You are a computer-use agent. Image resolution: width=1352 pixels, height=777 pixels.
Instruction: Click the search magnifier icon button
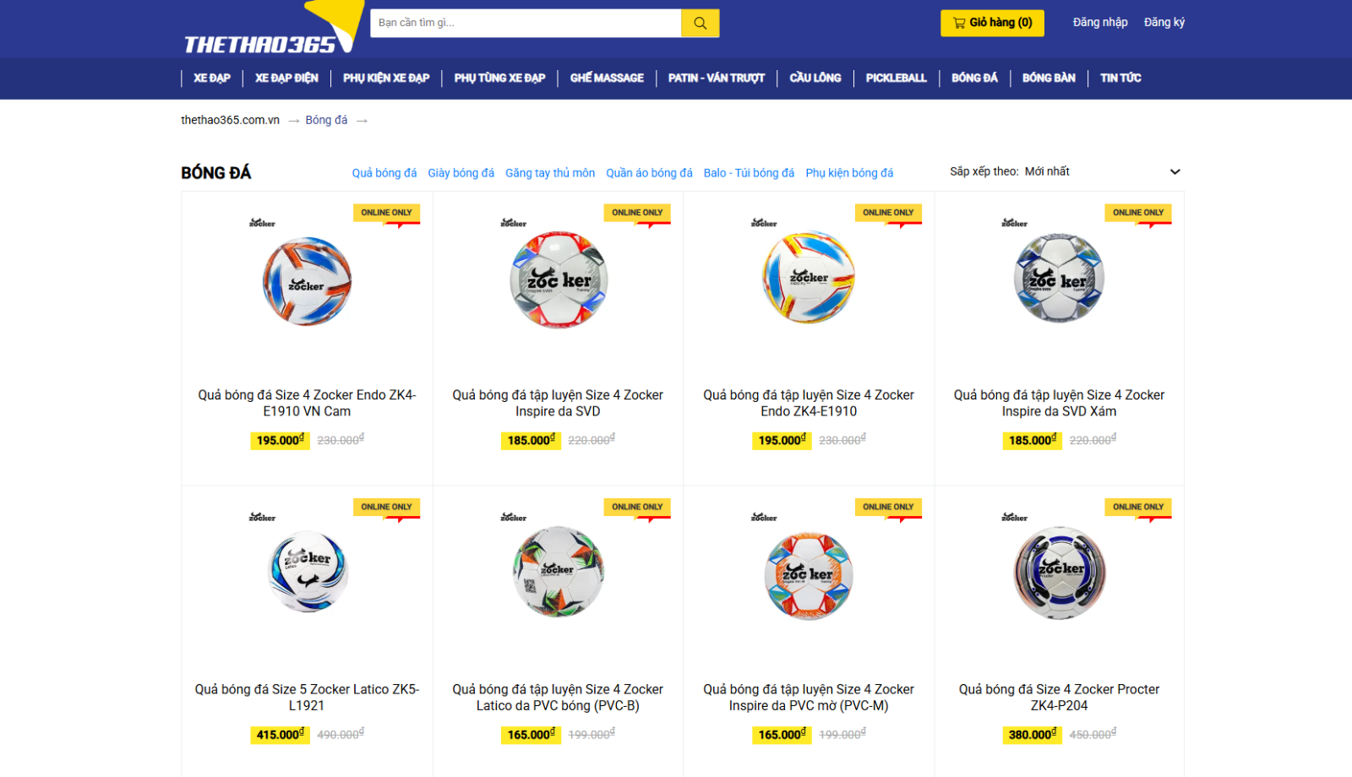click(700, 23)
